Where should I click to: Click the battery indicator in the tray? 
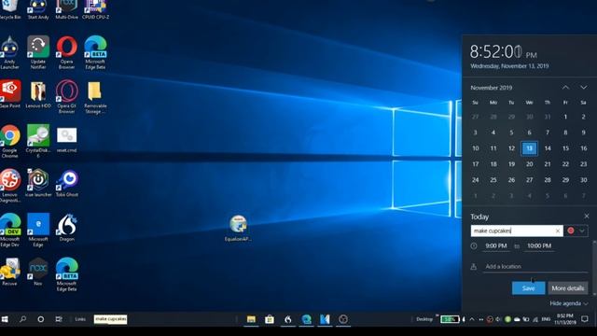pyautogui.click(x=450, y=319)
